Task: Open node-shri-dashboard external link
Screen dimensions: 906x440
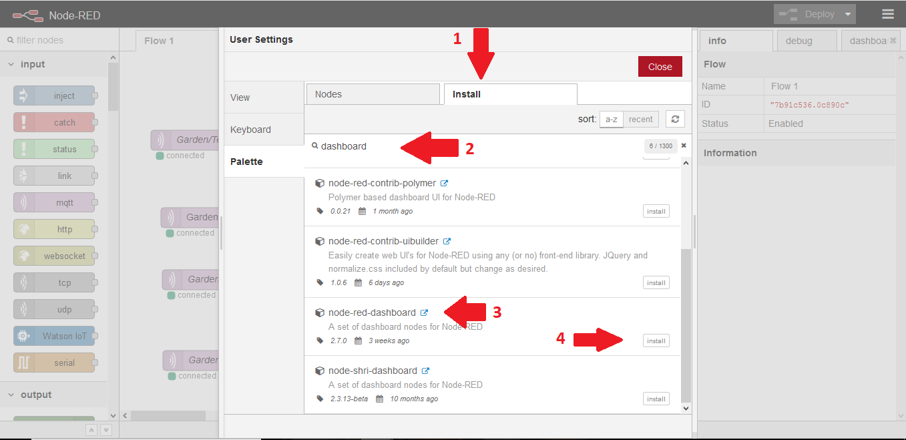Action: (x=425, y=371)
